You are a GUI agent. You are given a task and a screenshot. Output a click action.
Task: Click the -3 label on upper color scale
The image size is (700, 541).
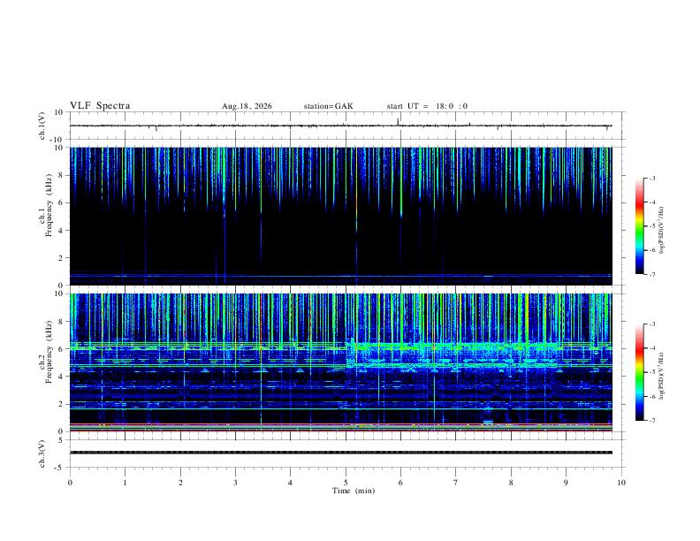651,178
